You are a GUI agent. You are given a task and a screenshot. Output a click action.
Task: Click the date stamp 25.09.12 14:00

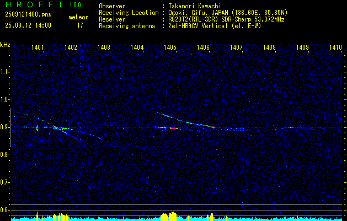[28, 25]
